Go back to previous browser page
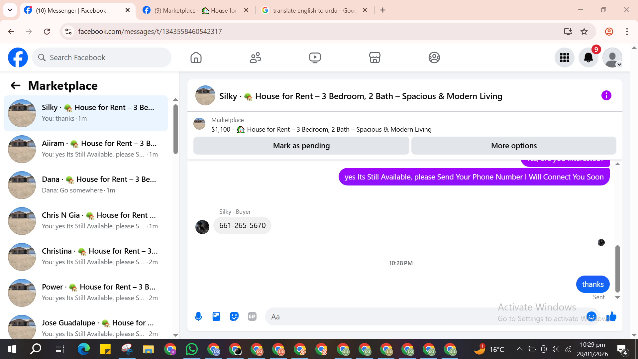Viewport: 638px width, 359px height. click(11, 32)
